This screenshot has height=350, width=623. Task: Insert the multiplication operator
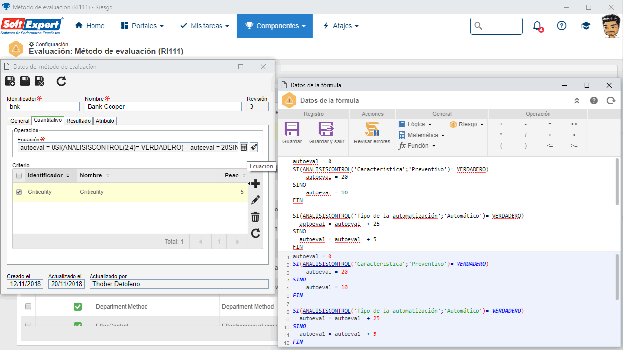(x=501, y=135)
